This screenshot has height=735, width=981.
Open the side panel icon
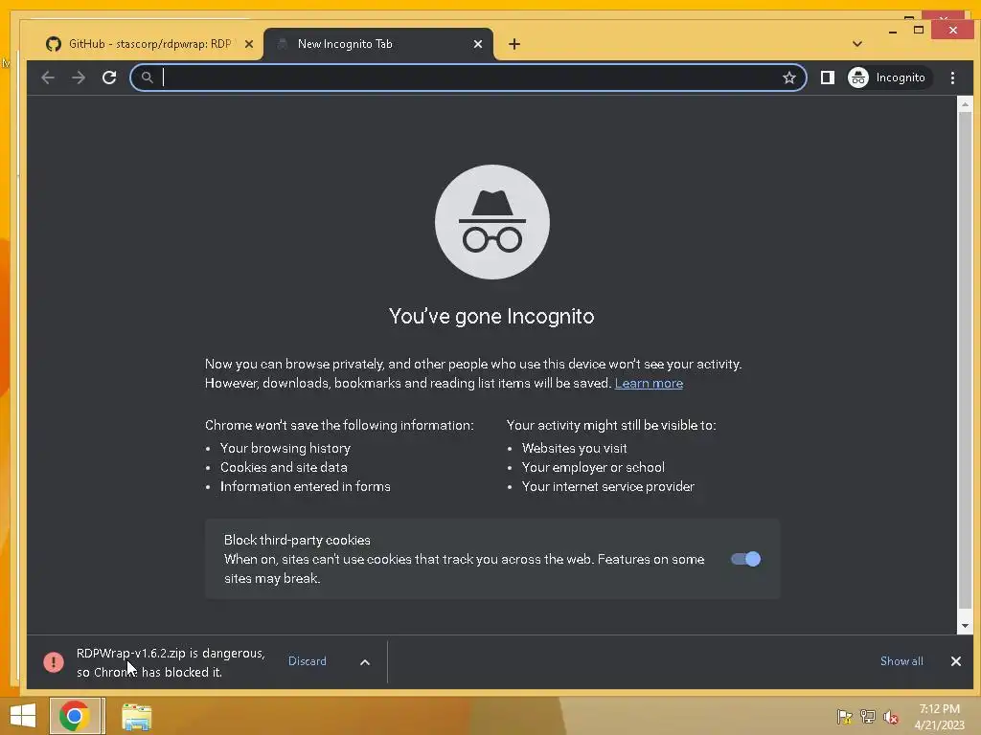[x=827, y=78]
